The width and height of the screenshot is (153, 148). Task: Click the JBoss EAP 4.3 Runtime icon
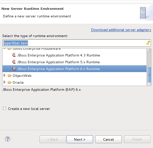14,55
